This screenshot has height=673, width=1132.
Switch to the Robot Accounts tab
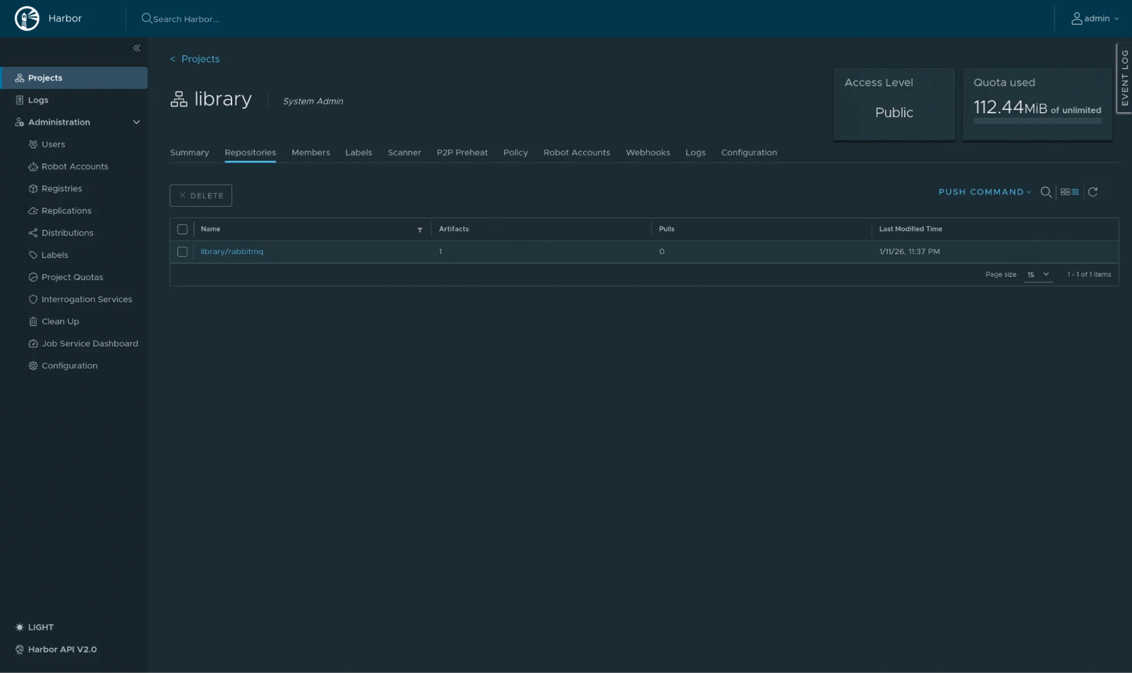576,153
